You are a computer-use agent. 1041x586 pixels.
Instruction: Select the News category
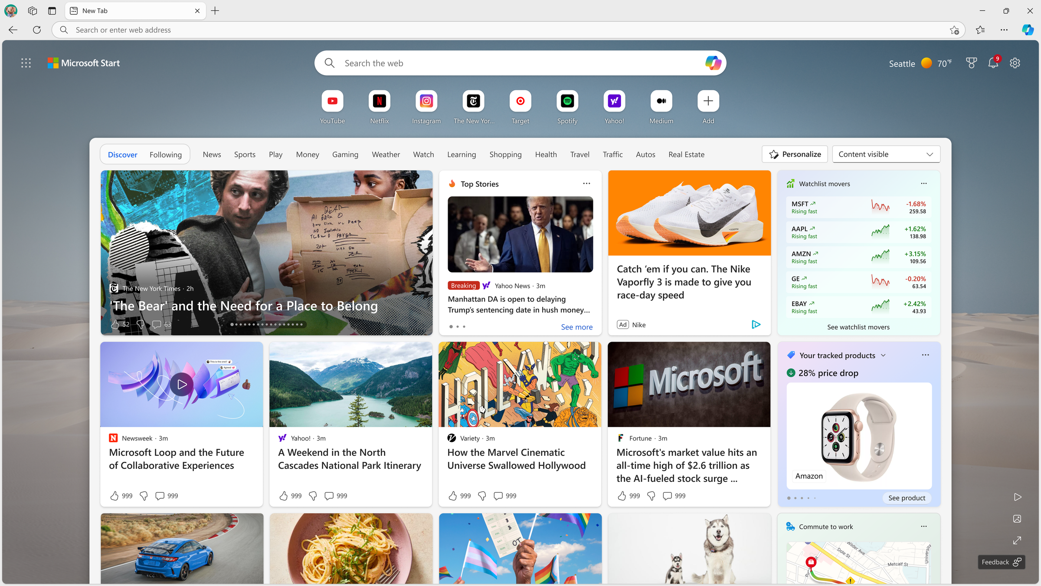click(x=212, y=155)
